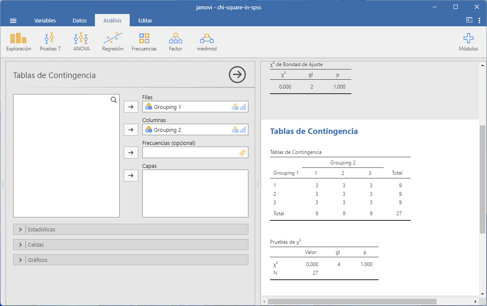Switch to the Datos tab
The height and width of the screenshot is (306, 487).
pos(80,20)
